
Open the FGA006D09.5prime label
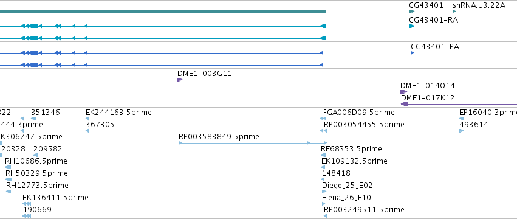tap(358, 113)
